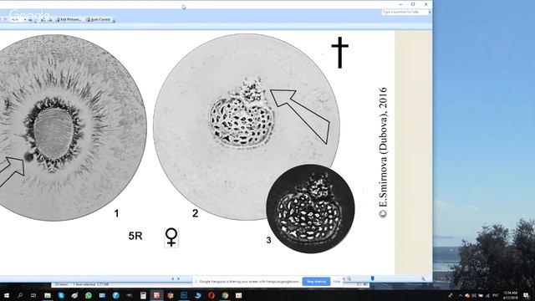Hide the Hangouts sharing notification bar
Screen dimensions: 535x301
(337, 282)
